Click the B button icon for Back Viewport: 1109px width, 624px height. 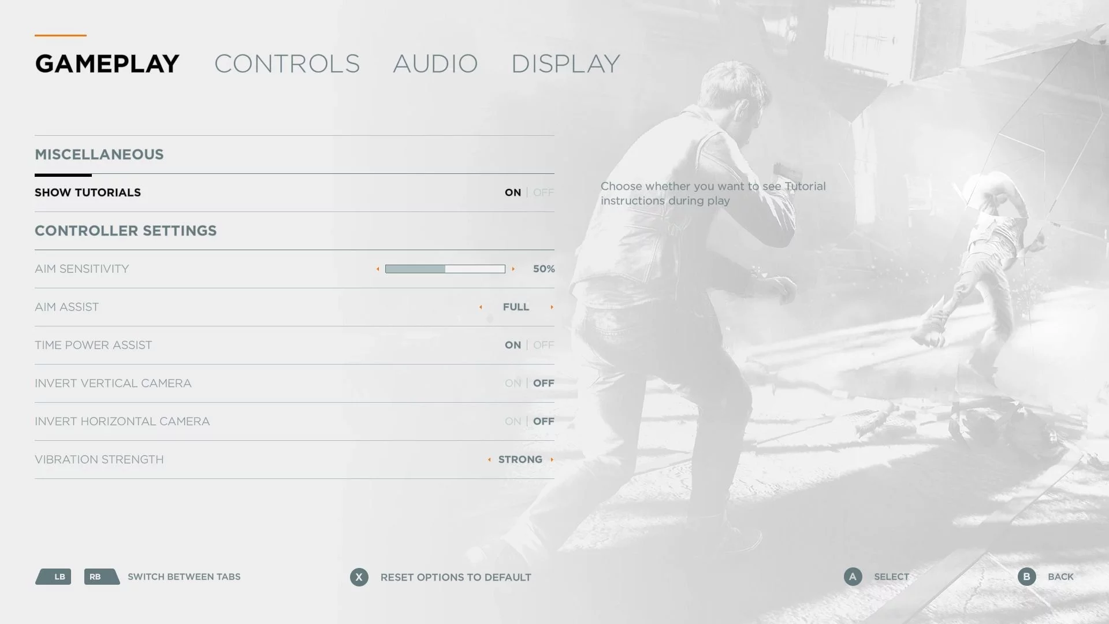point(1027,577)
